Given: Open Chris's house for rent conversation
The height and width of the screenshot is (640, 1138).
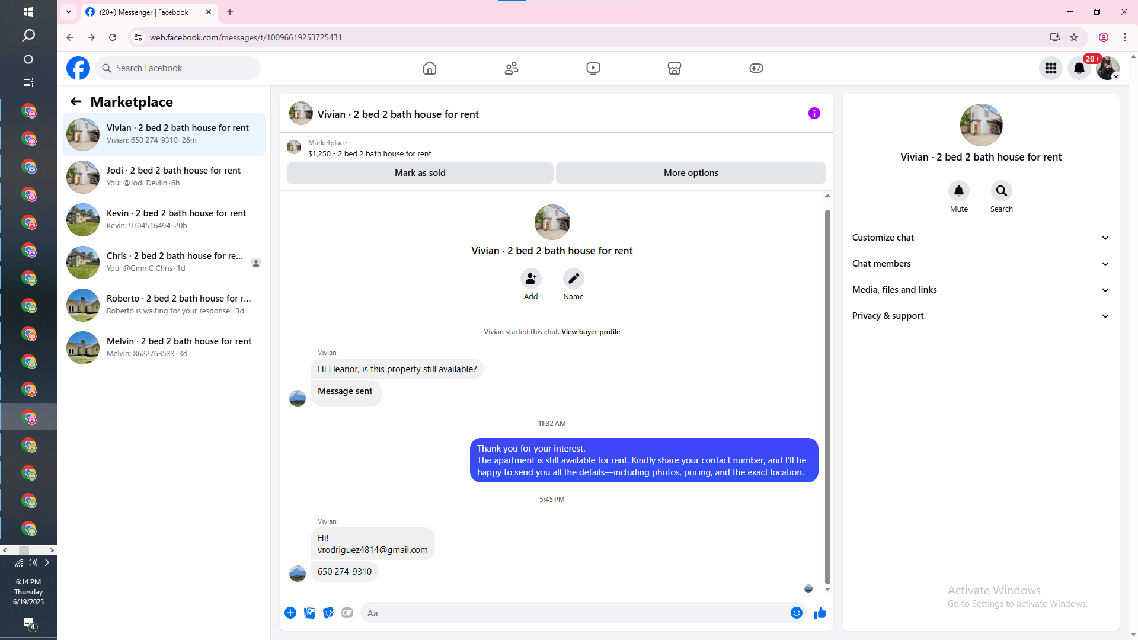Looking at the screenshot, I should 164,263.
